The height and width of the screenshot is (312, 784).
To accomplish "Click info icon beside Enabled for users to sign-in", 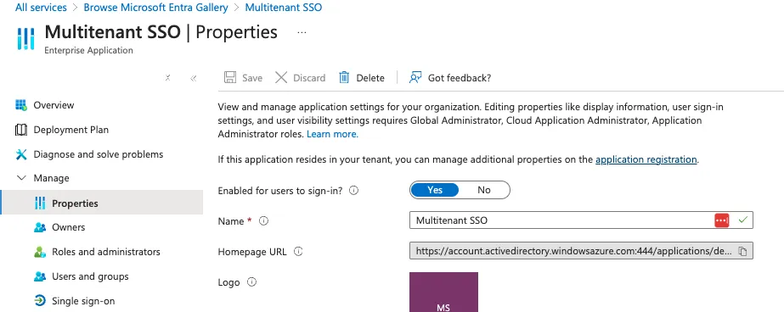I will tap(353, 190).
